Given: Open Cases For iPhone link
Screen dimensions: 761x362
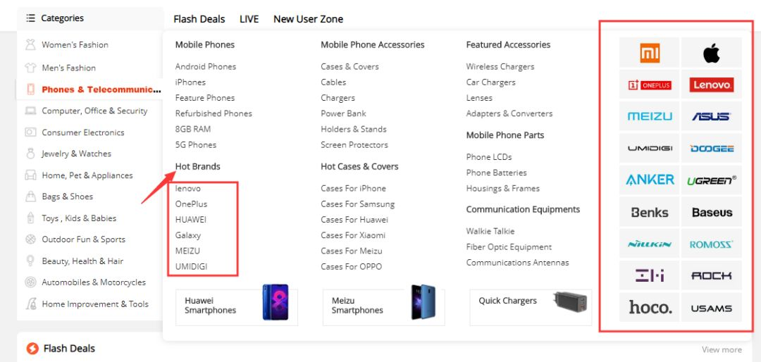Looking at the screenshot, I should (x=353, y=189).
